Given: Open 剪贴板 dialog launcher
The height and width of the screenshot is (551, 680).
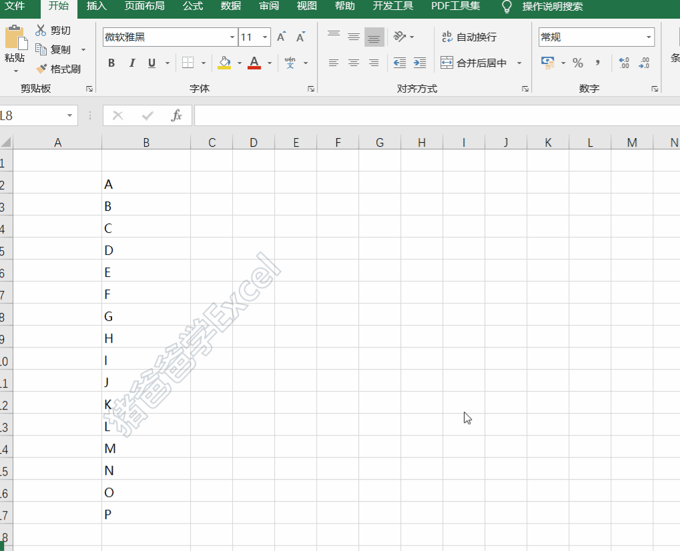Looking at the screenshot, I should tap(89, 89).
